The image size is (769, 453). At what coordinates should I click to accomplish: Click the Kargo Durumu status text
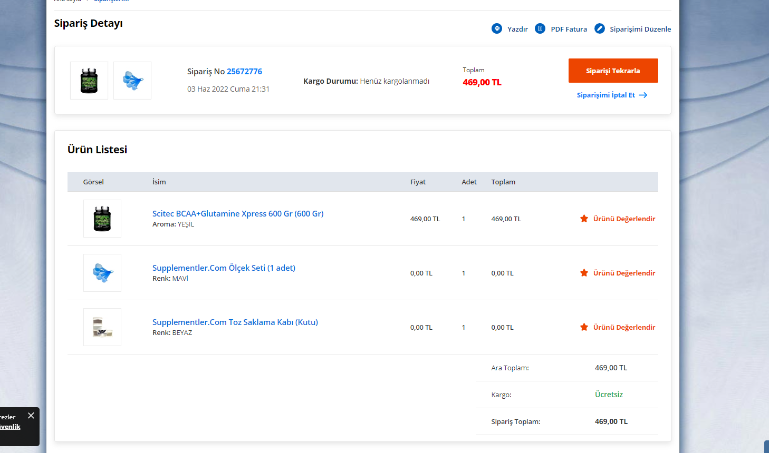pyautogui.click(x=366, y=81)
